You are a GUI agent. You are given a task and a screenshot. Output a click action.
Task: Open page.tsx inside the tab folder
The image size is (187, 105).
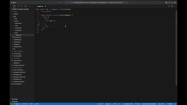(x=19, y=35)
